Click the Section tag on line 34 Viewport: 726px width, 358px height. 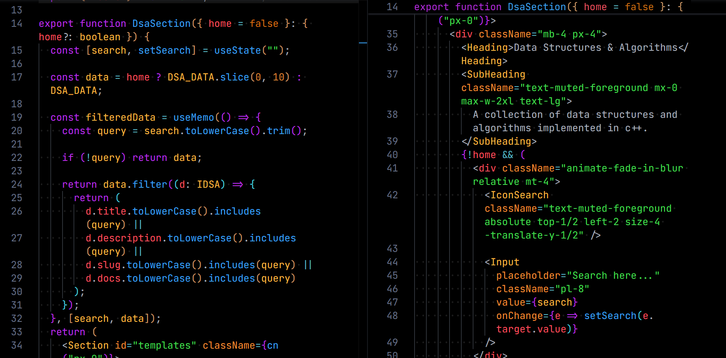point(88,345)
